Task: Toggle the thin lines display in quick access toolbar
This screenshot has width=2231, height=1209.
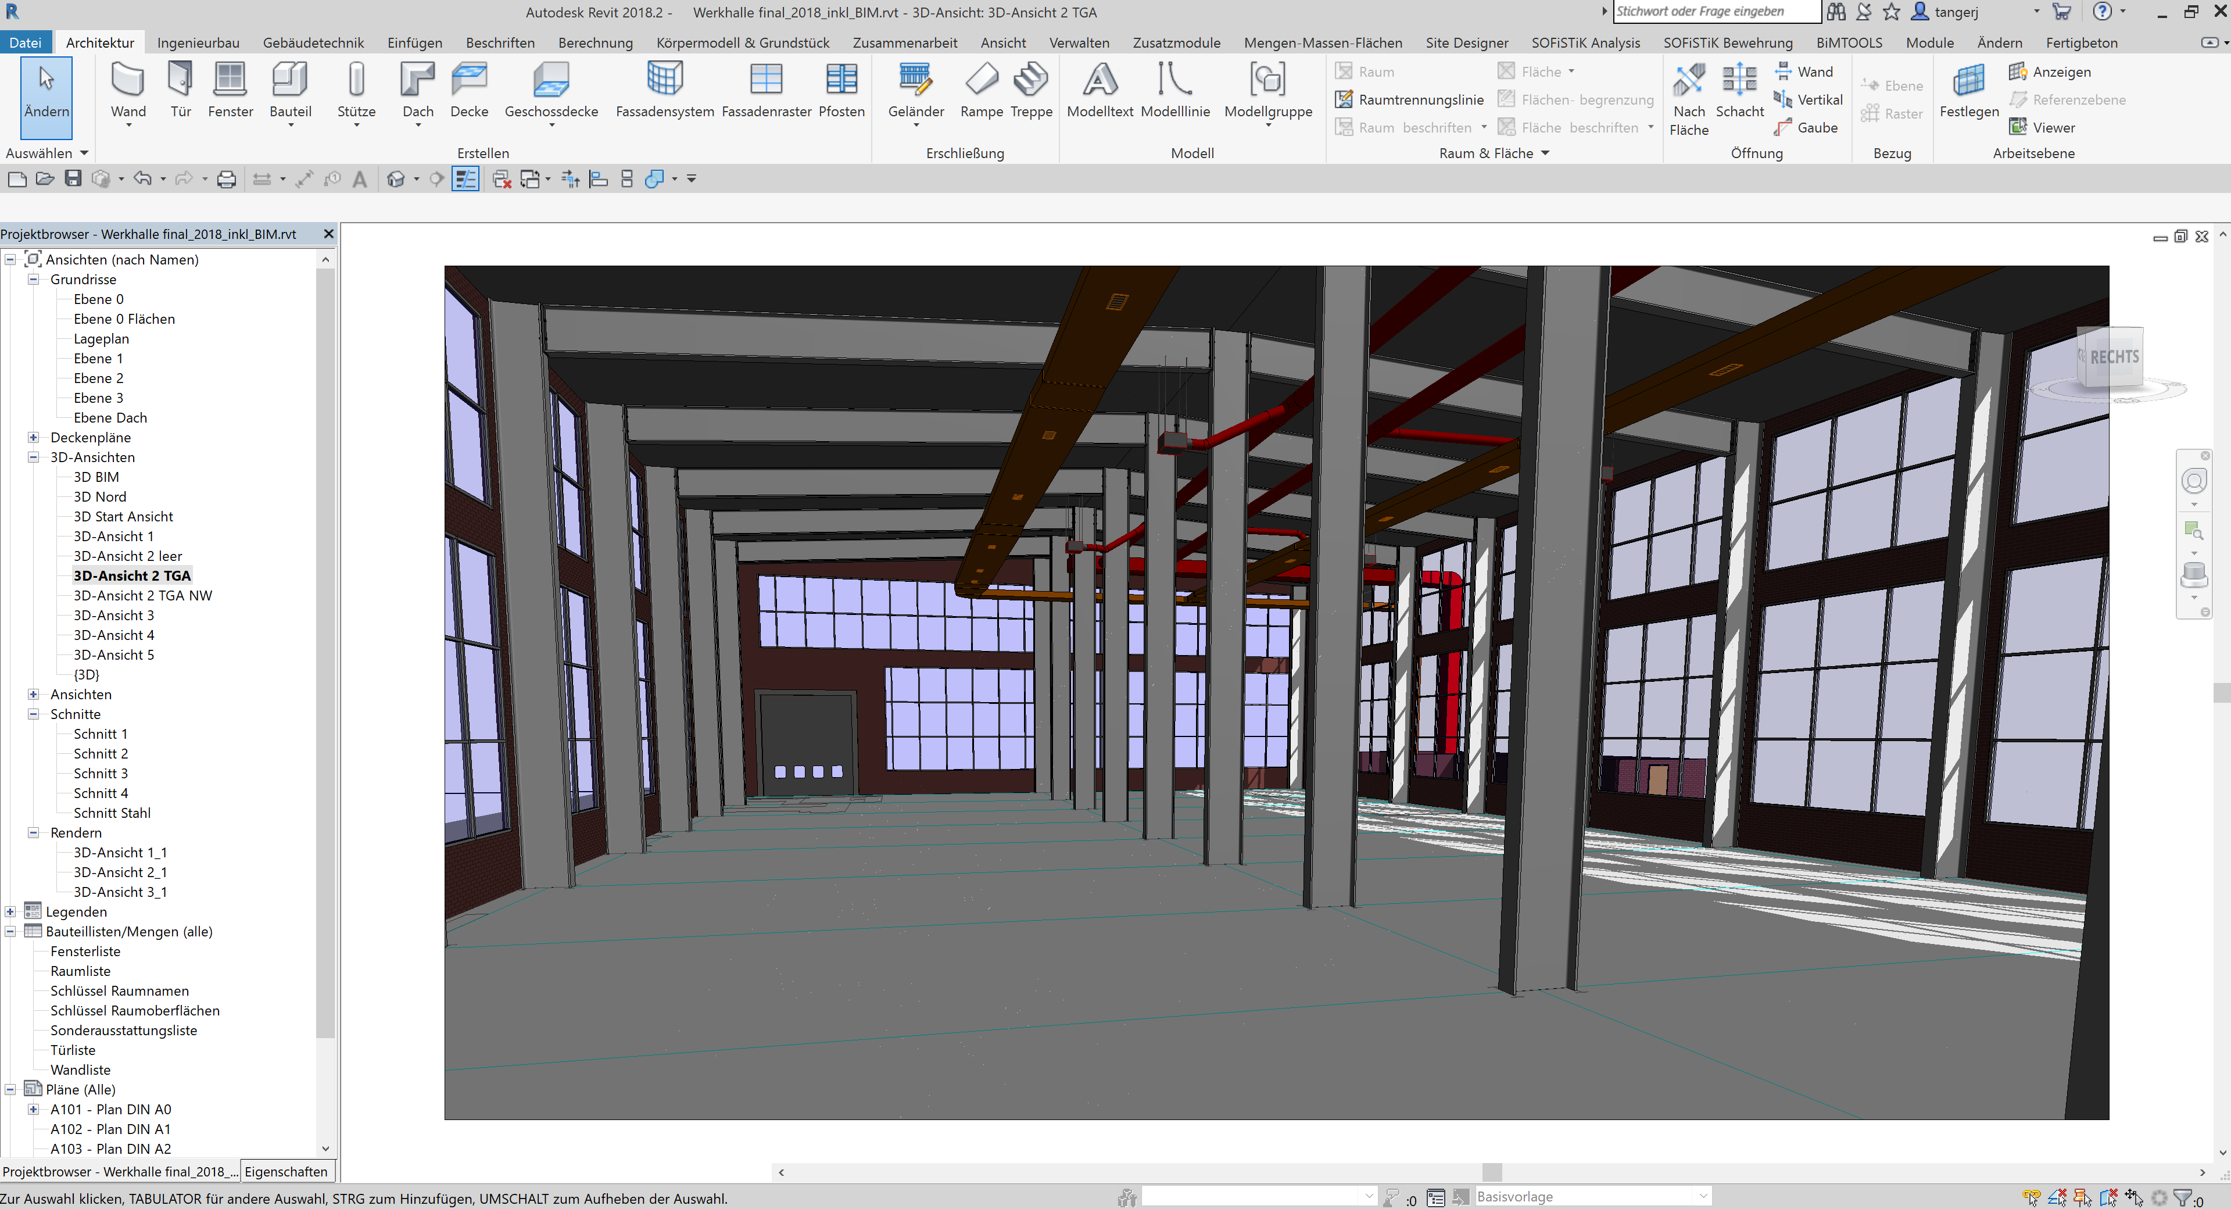Action: (x=465, y=178)
